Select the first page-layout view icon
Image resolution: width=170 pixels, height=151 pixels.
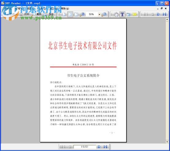[64, 14]
